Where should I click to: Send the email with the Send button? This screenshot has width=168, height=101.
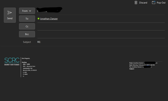click(x=10, y=15)
